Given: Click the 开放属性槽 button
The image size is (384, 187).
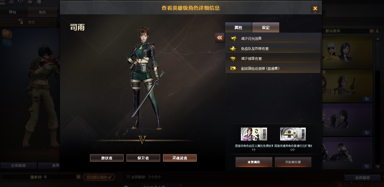Looking at the screenshot, I should tap(293, 162).
